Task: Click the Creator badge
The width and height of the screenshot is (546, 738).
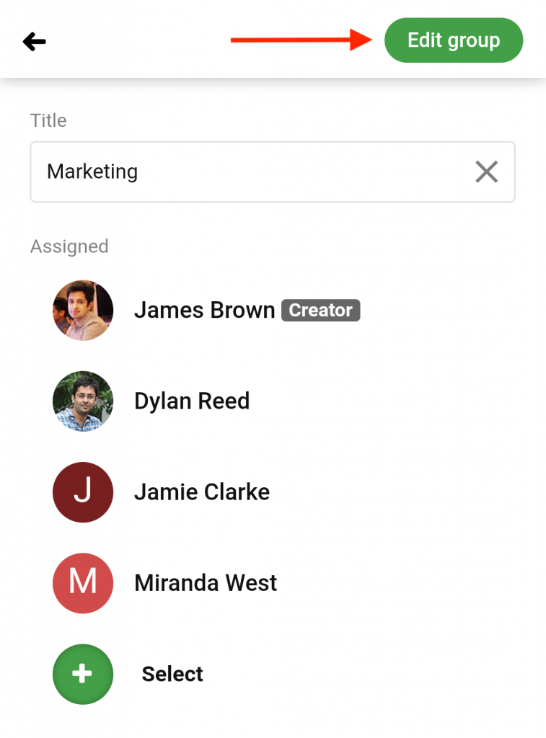Action: pyautogui.click(x=321, y=310)
